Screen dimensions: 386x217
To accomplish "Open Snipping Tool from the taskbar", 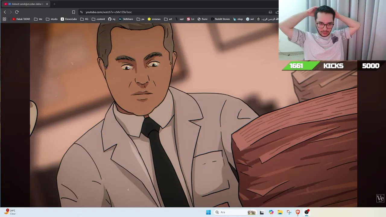I will [x=289, y=212].
